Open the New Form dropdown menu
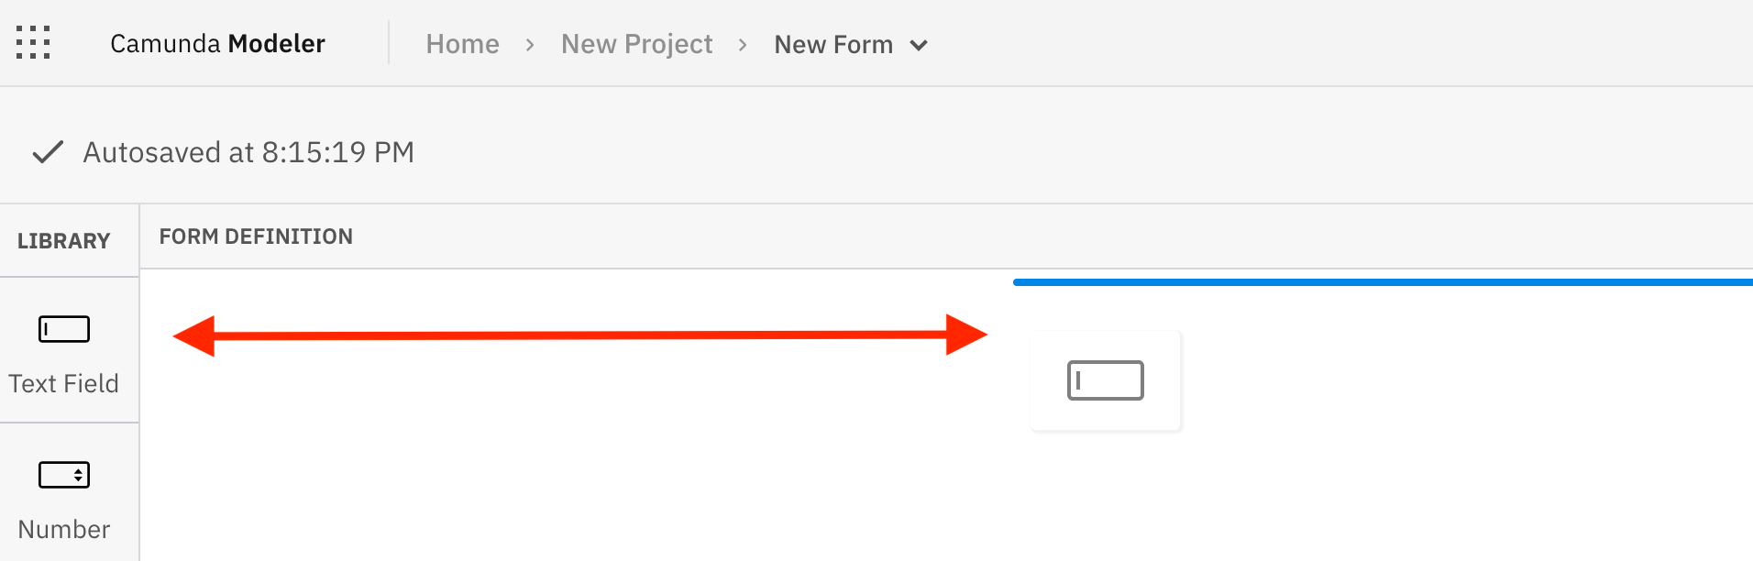Image resolution: width=1753 pixels, height=561 pixels. (x=834, y=43)
